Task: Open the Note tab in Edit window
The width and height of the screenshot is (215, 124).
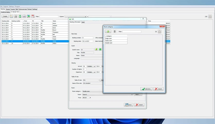Action: pyautogui.click(x=83, y=22)
